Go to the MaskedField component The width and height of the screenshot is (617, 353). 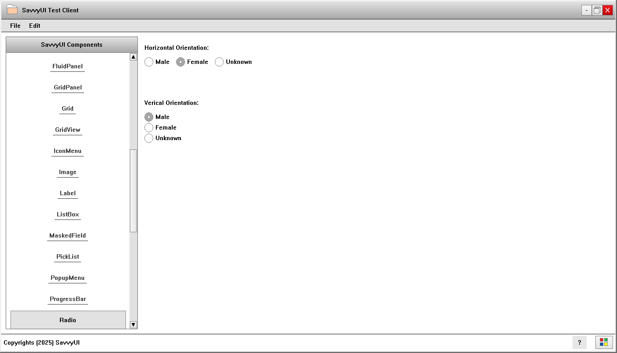[x=67, y=236]
